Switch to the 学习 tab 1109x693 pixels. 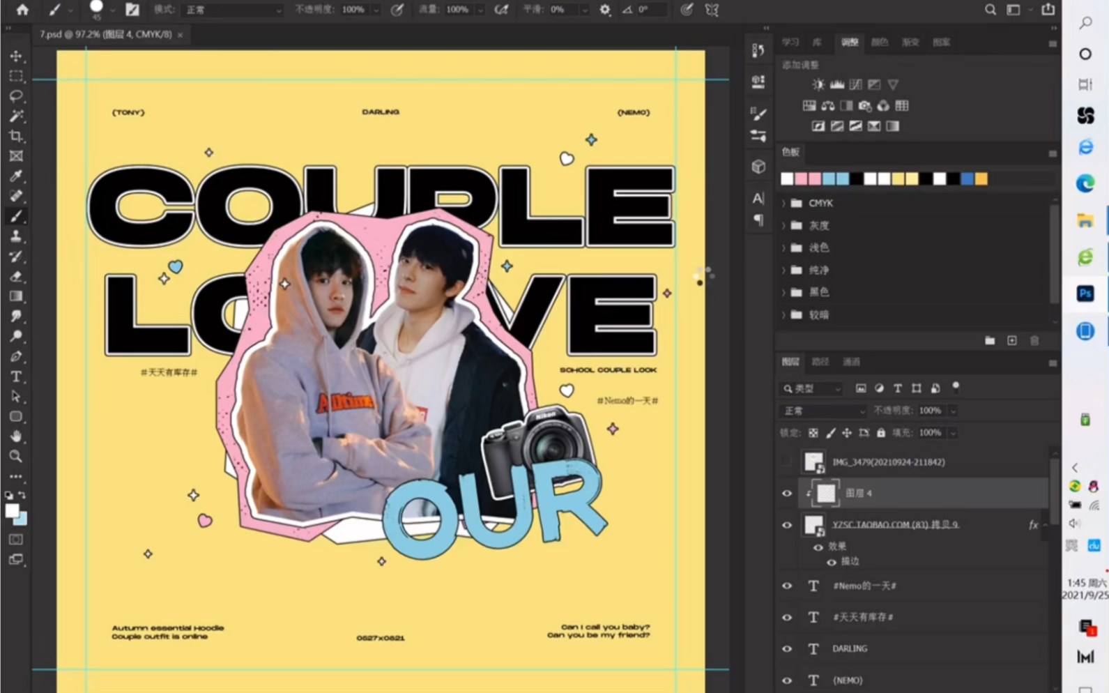(790, 43)
